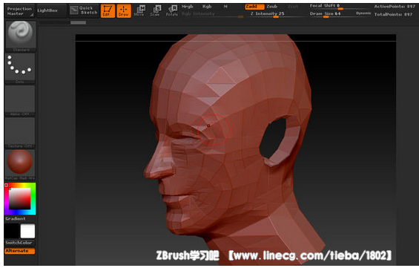This screenshot has height=268, width=419.
Task: Toggle the Alternate button
Action: (x=20, y=251)
